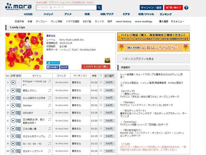The width and height of the screenshot is (206, 155).
Task: Open lyrics icon for track 6
Action: pyautogui.click(x=19, y=121)
